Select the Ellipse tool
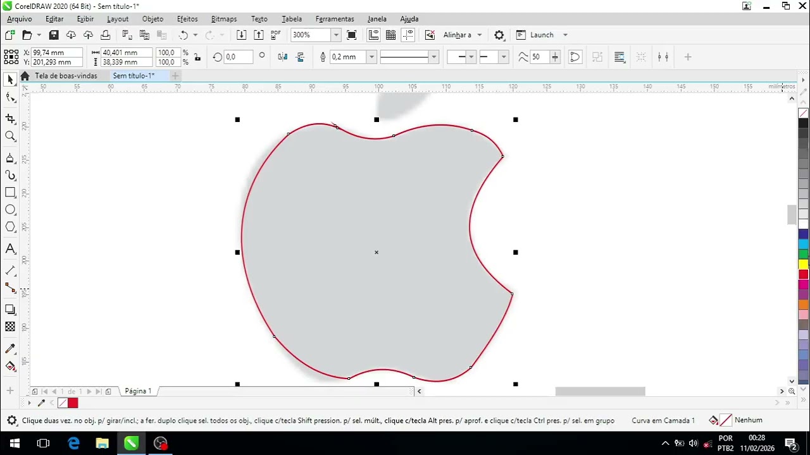This screenshot has height=455, width=810. 10,210
